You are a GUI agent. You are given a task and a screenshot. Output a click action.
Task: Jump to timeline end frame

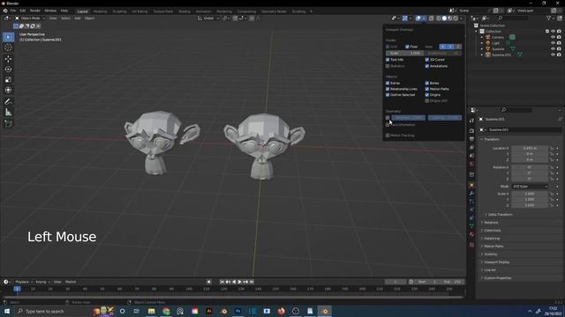(x=252, y=282)
